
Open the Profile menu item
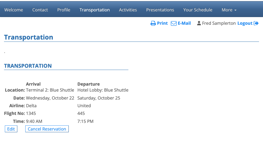(64, 10)
